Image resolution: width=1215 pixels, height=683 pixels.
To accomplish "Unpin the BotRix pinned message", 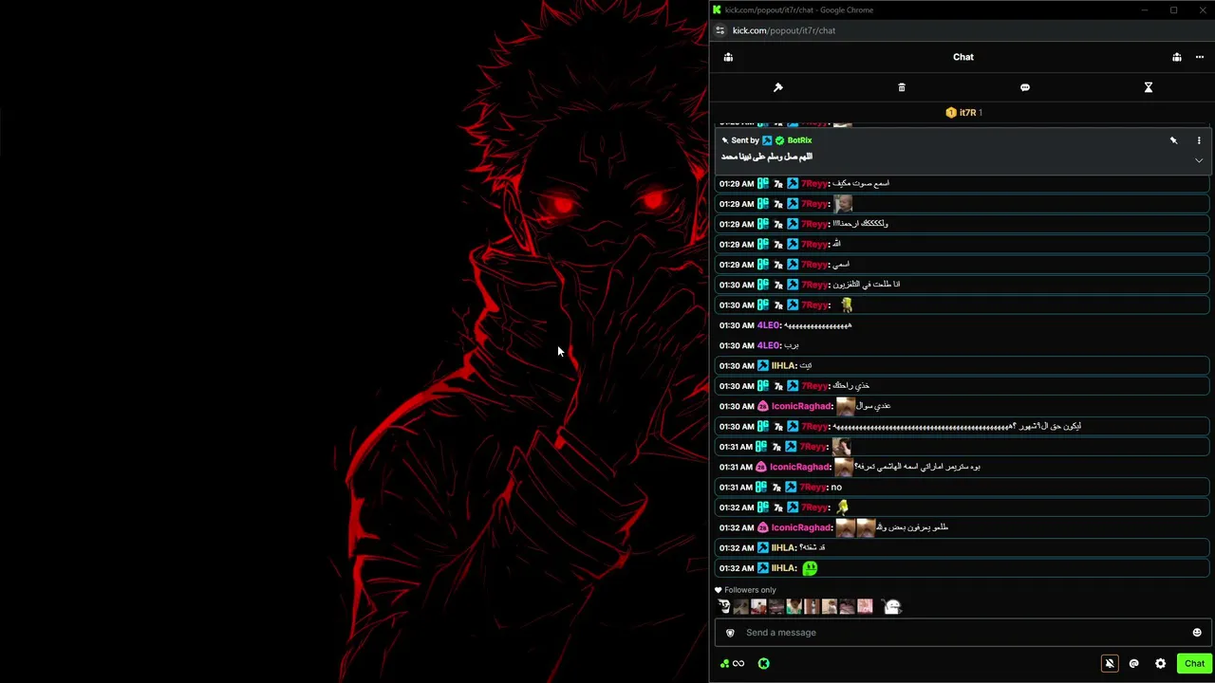I will coord(1173,140).
